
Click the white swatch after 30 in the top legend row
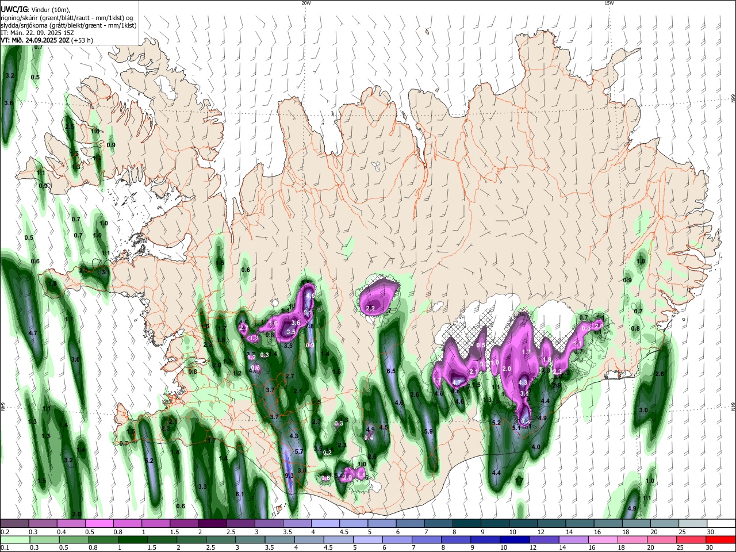coord(722,524)
